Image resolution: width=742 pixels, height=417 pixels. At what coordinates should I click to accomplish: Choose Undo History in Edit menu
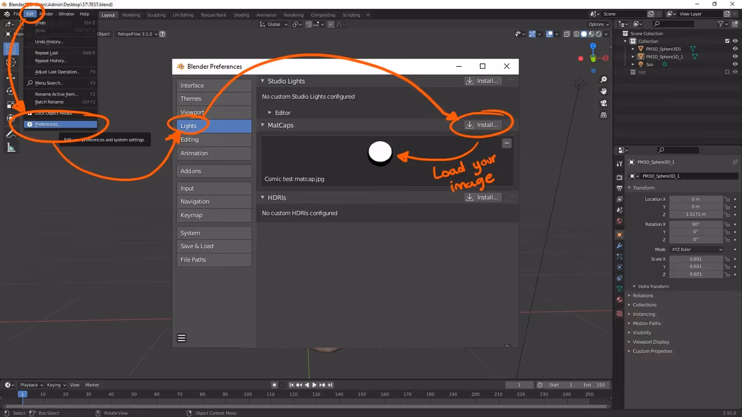61,42
